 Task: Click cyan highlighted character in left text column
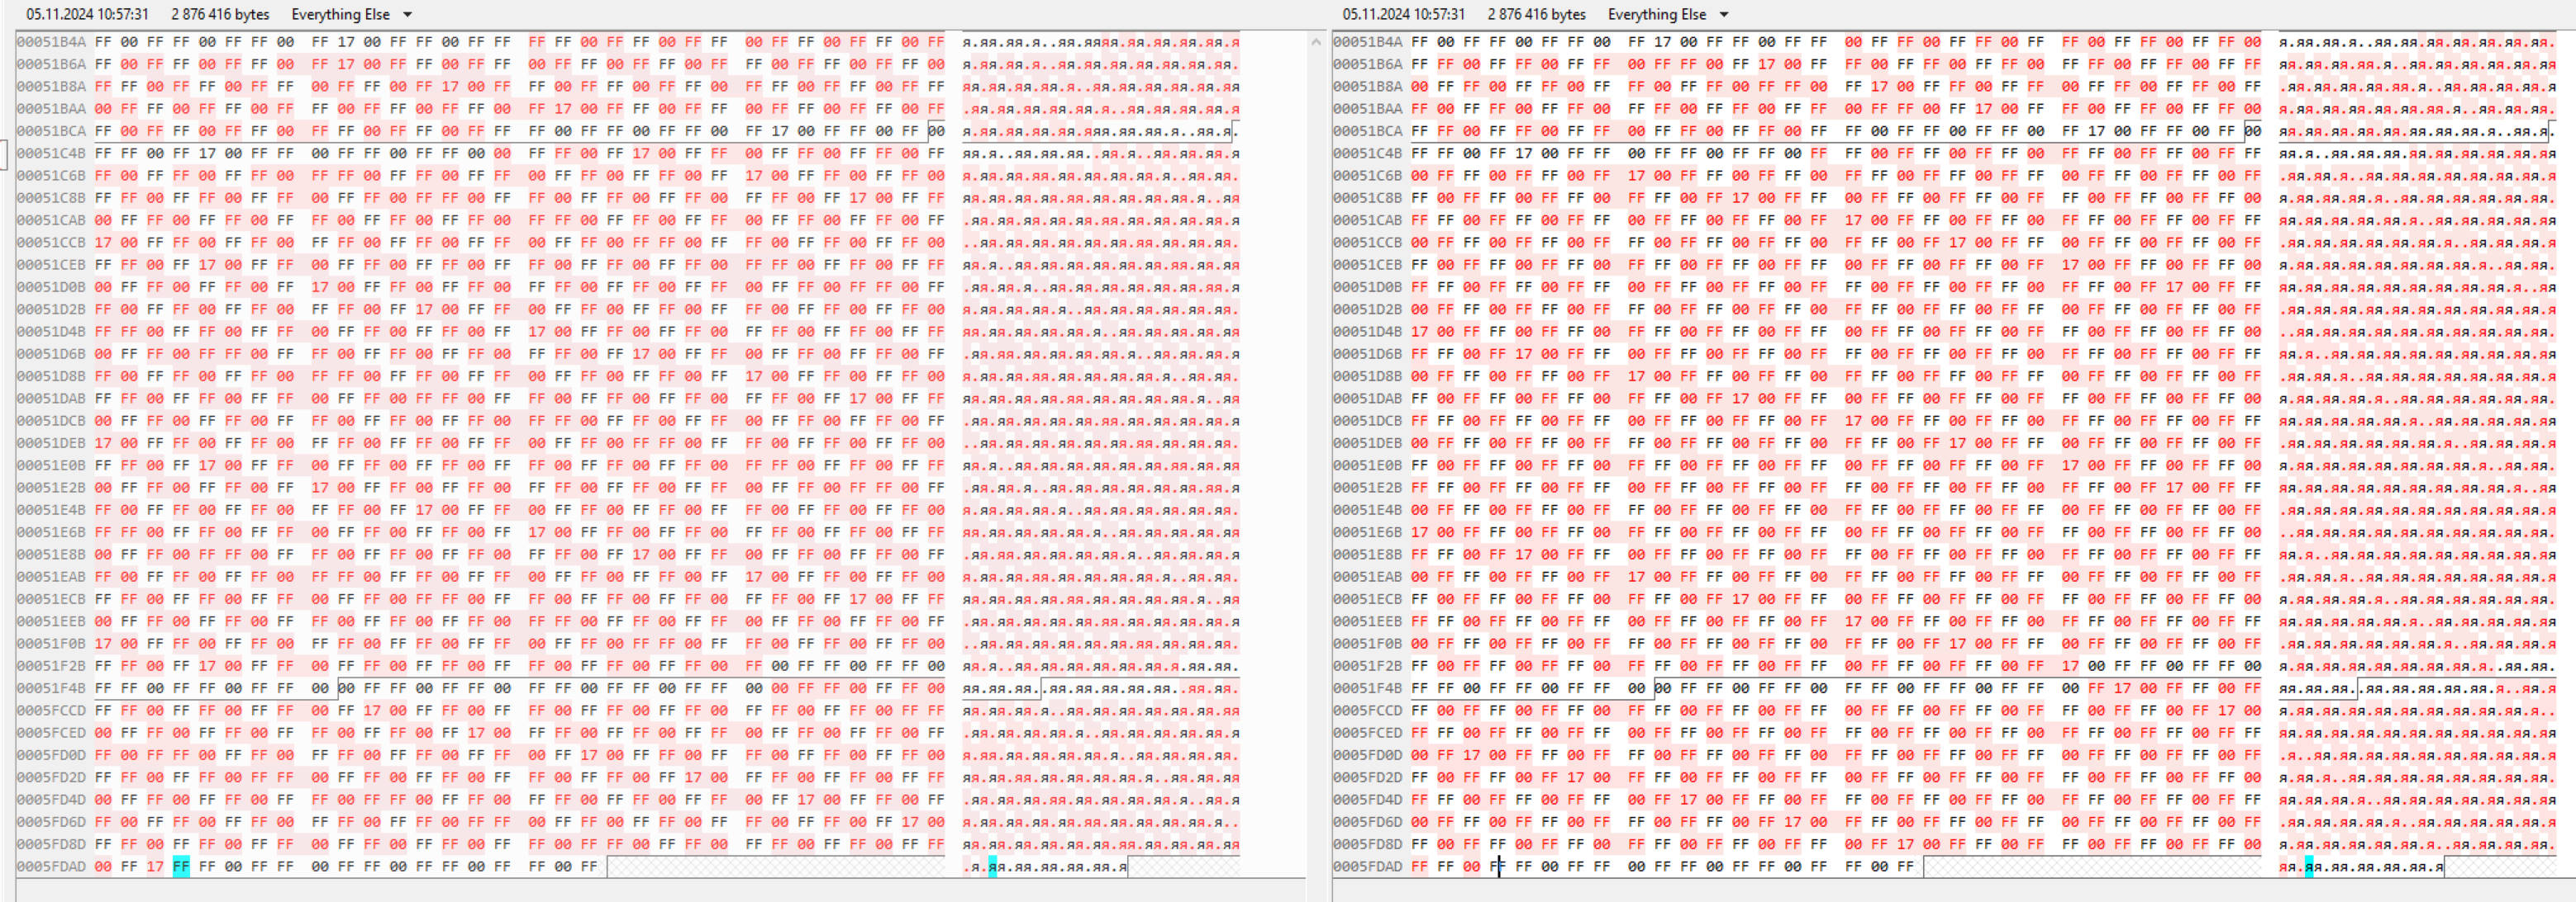coord(992,866)
